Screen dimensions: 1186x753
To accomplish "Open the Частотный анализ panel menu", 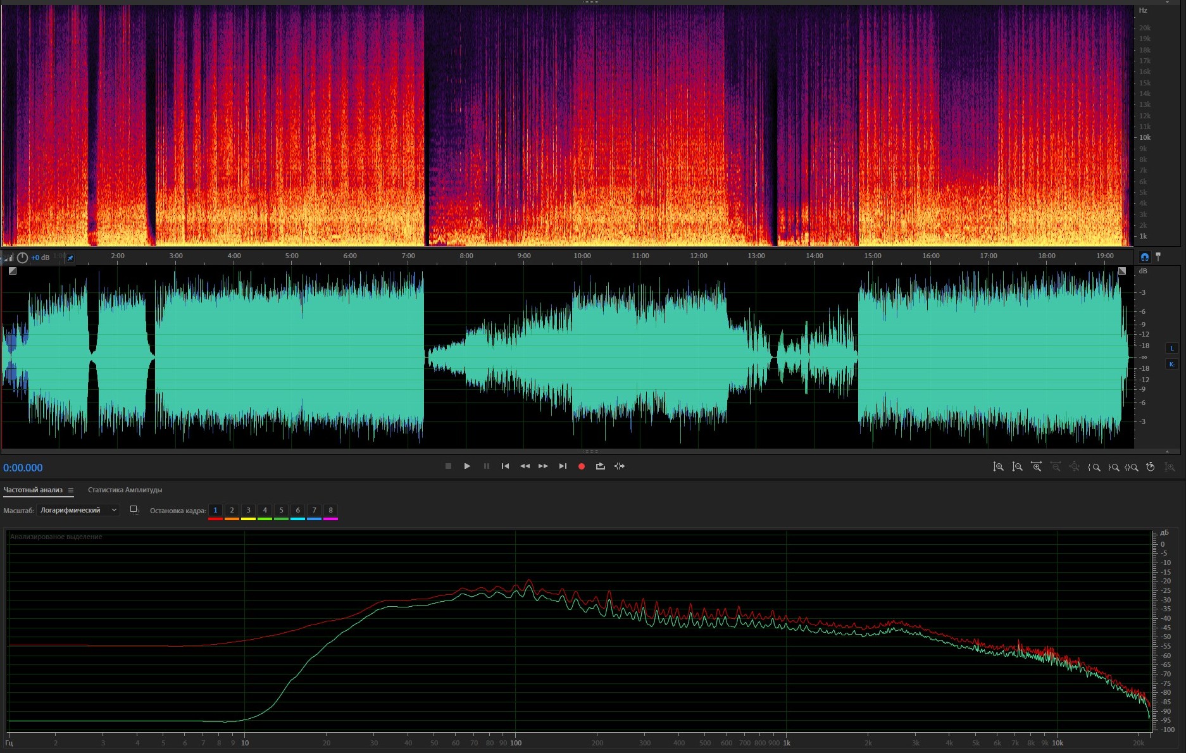I will coord(71,490).
